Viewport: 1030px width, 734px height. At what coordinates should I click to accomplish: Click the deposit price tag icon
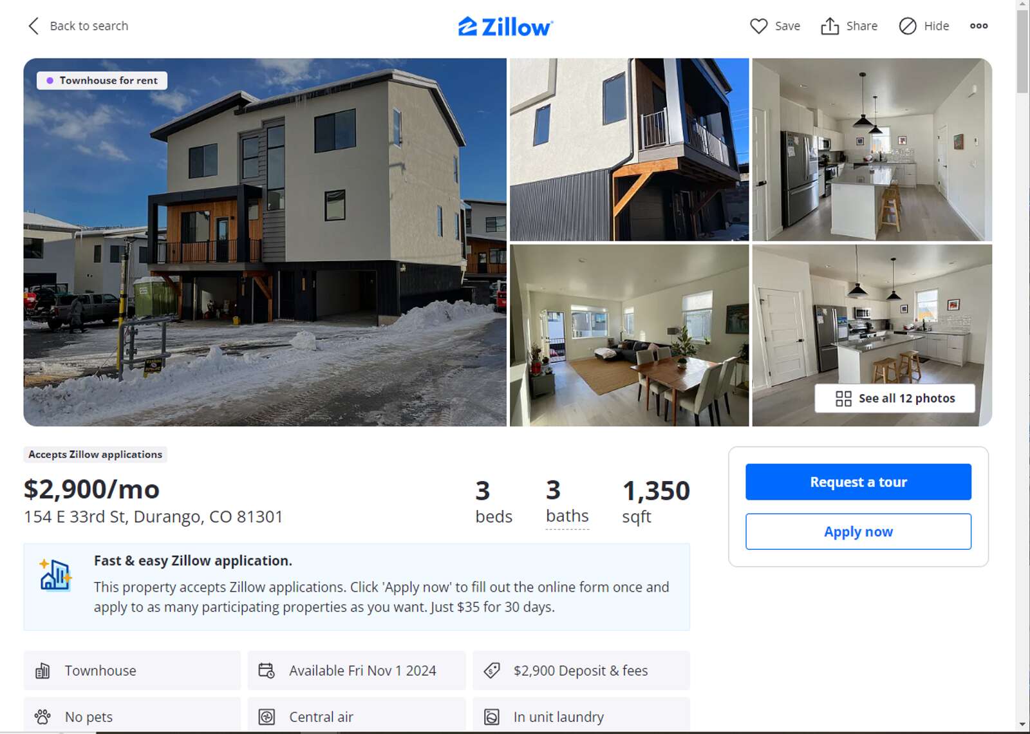point(491,671)
